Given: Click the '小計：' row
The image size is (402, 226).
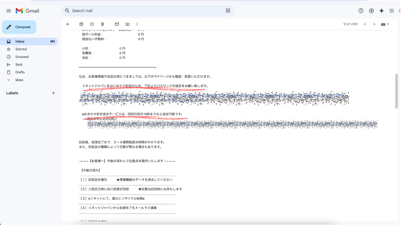Looking at the screenshot, I should pyautogui.click(x=104, y=49).
